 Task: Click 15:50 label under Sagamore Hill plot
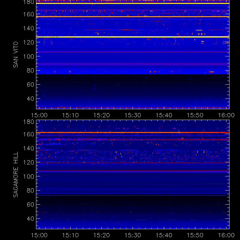195,235
